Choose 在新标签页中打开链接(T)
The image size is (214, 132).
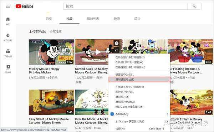[x=139, y=57]
